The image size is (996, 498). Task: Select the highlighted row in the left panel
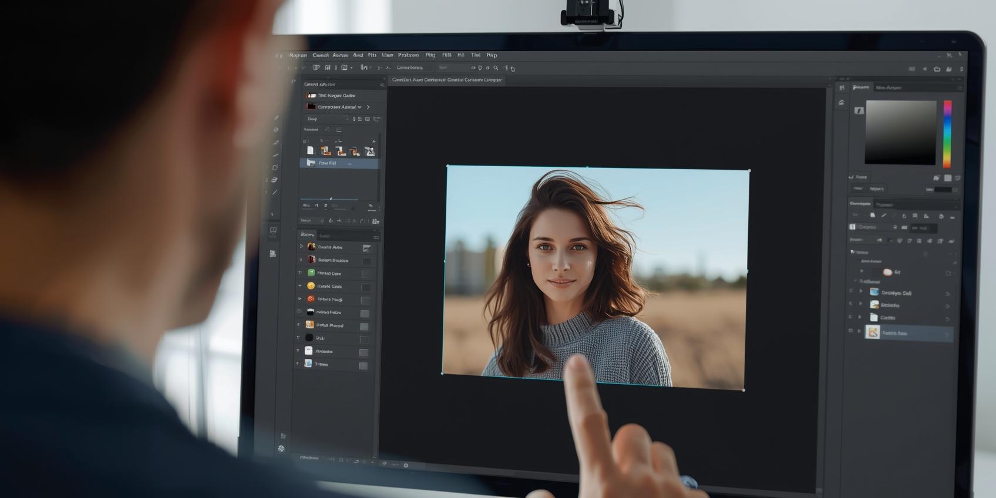339,163
